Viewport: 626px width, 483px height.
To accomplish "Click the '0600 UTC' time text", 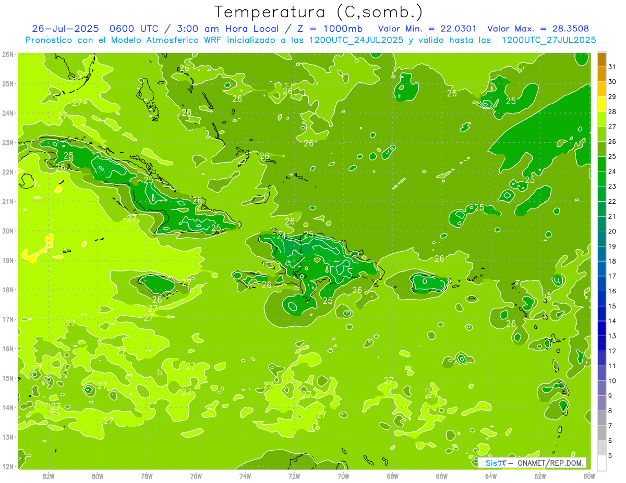I will (x=135, y=29).
